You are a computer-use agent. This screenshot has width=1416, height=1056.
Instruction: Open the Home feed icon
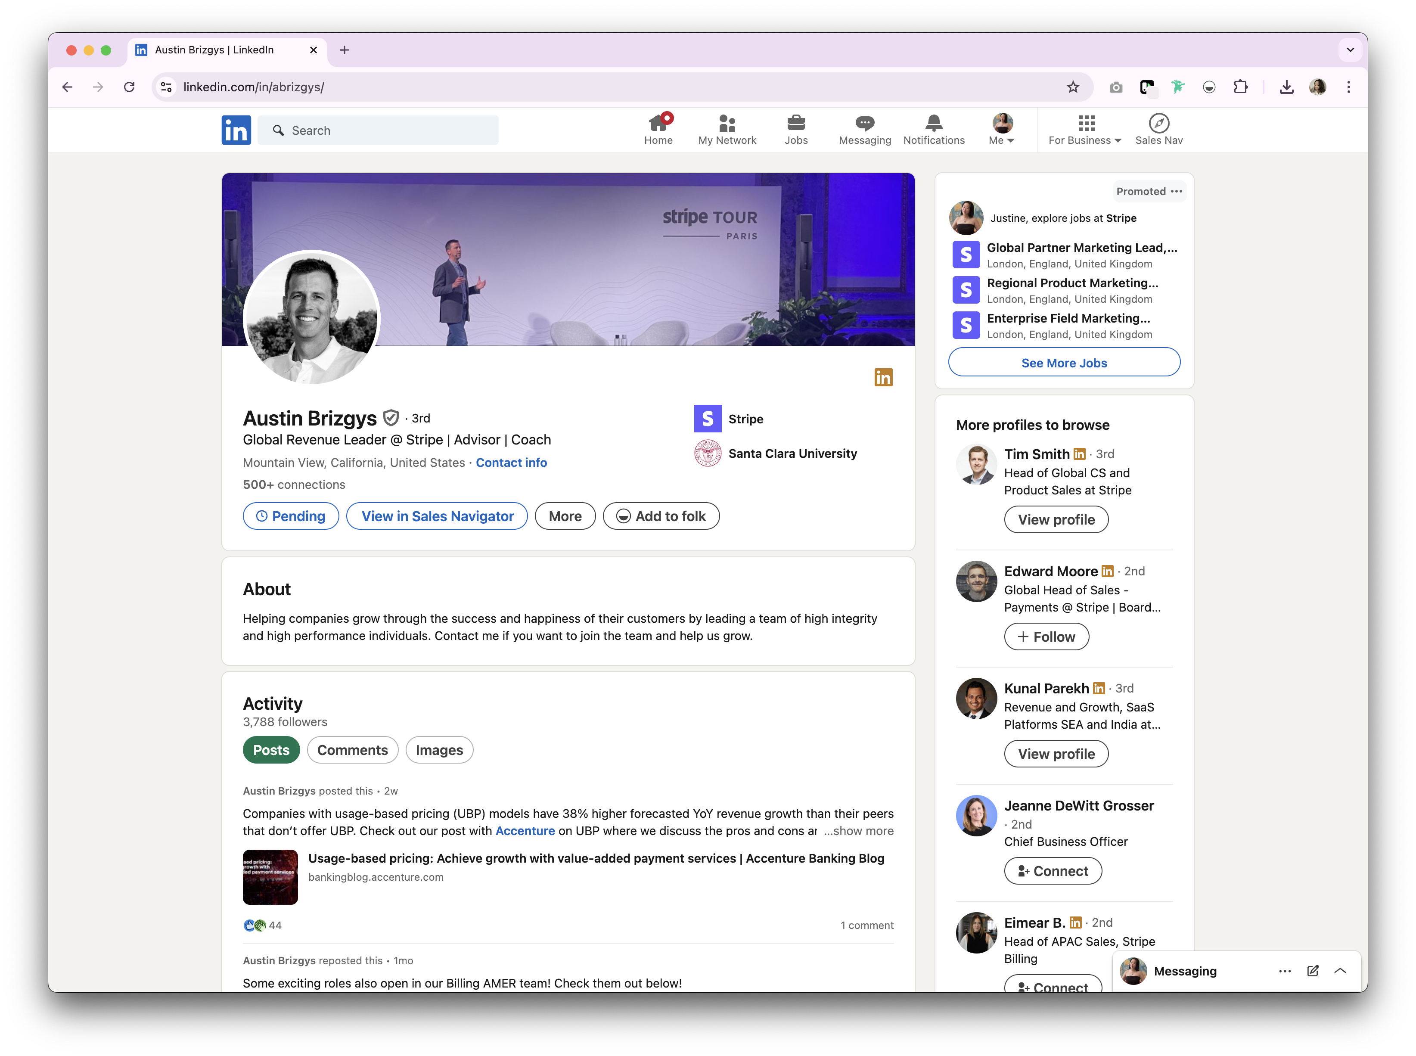click(x=658, y=123)
